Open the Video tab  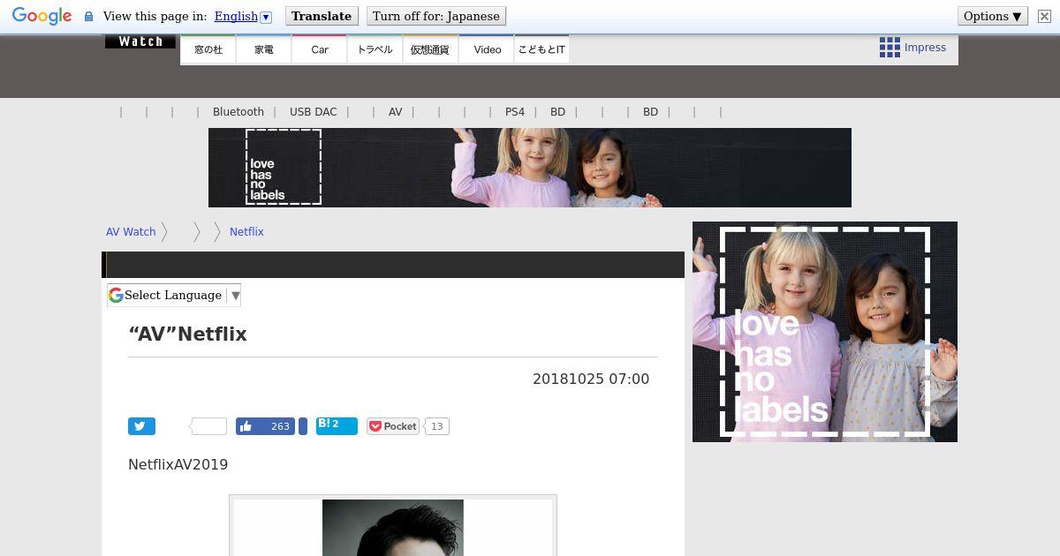pos(487,49)
